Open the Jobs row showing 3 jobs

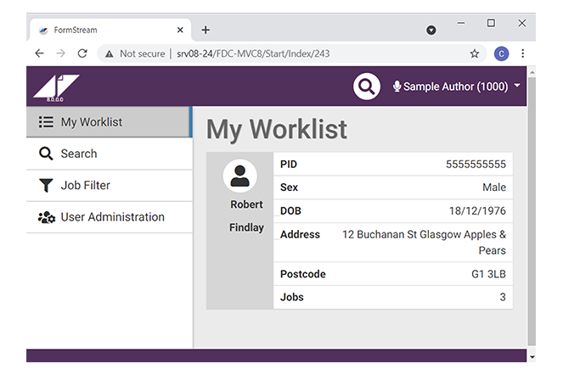392,298
